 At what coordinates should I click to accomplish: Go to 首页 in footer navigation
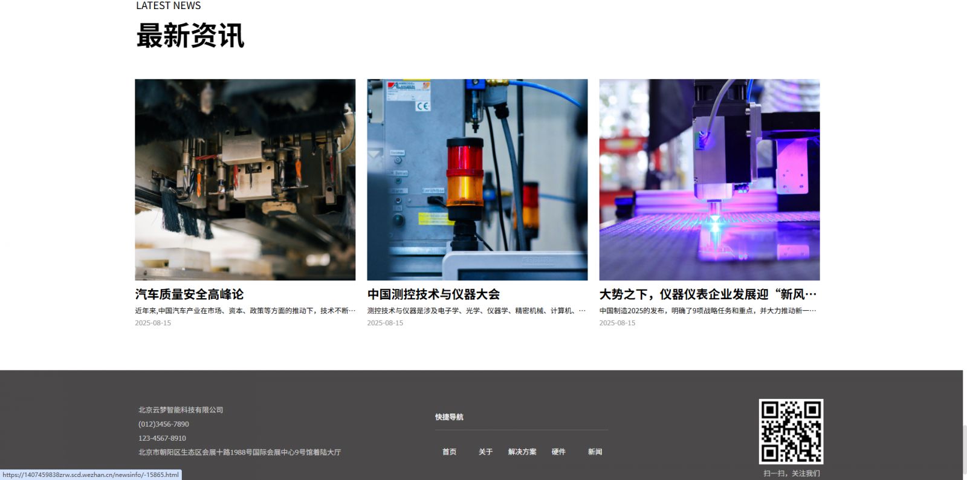[x=449, y=452]
